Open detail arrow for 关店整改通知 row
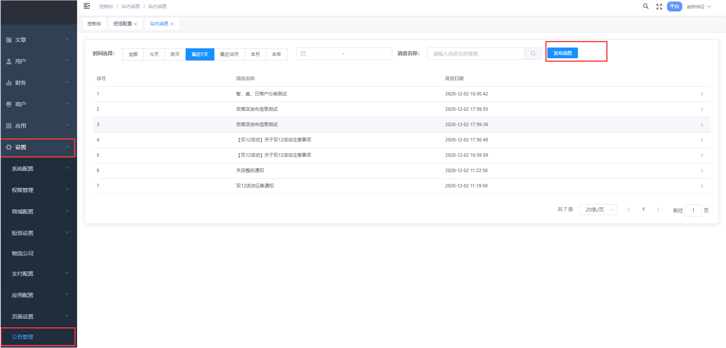726x348 pixels. pyautogui.click(x=702, y=171)
